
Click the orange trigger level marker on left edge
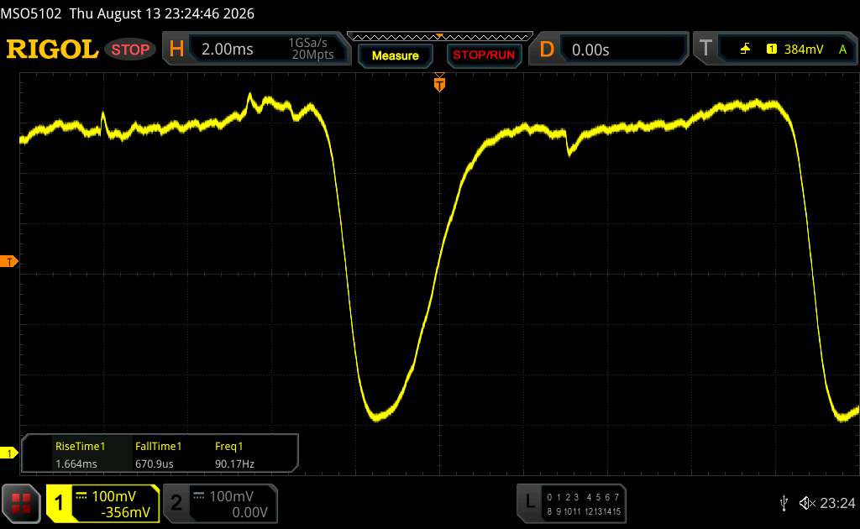coord(8,261)
